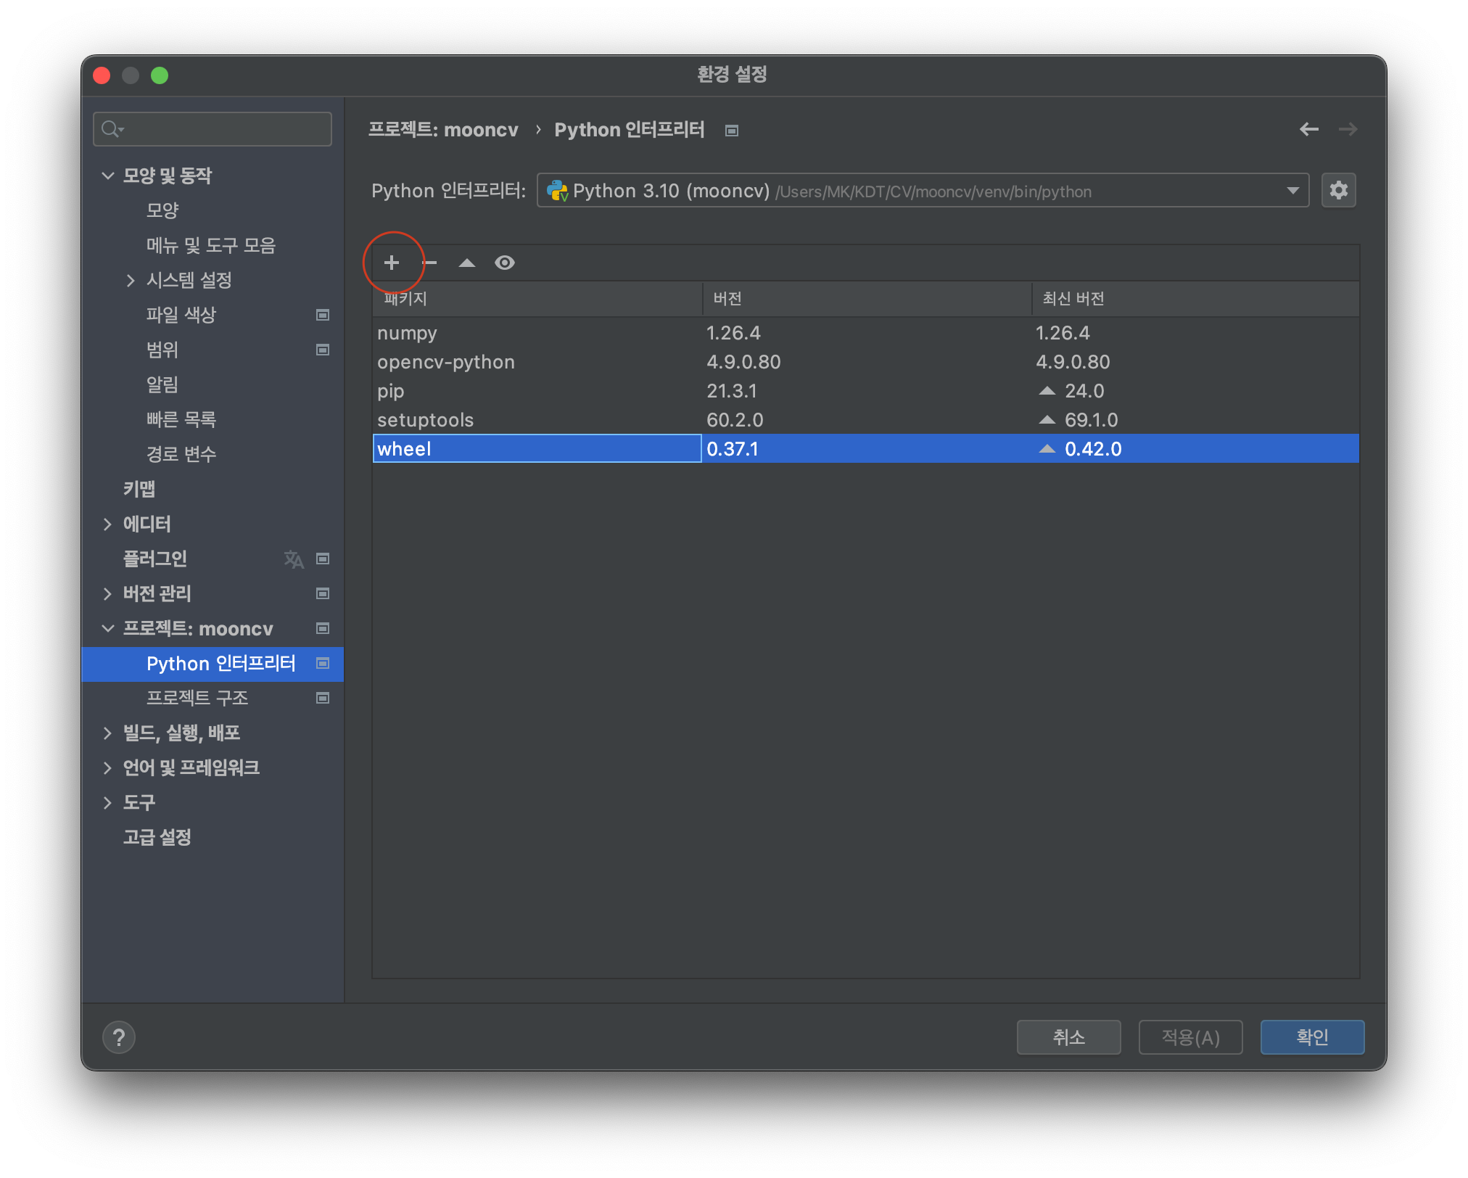The width and height of the screenshot is (1468, 1178).
Task: Select 프로젝트 구조 in the sidebar
Action: (197, 698)
